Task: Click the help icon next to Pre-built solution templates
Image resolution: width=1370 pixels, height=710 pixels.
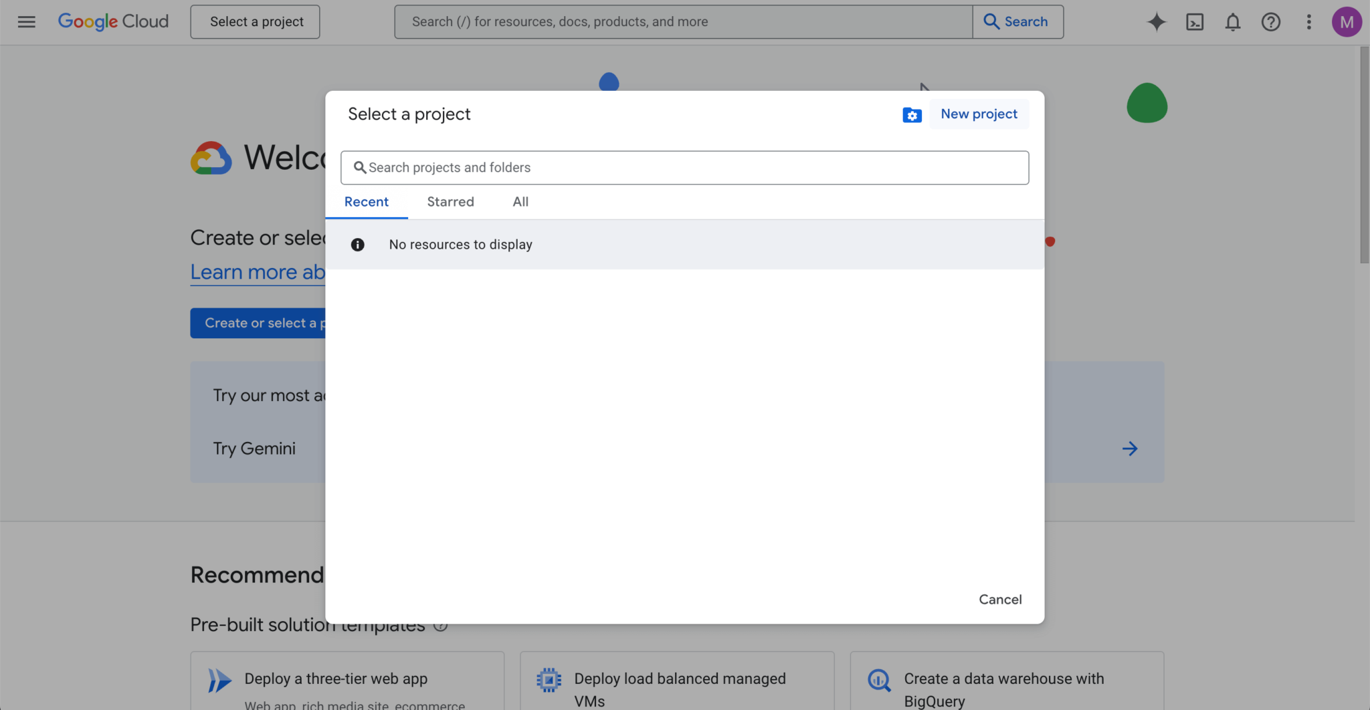Action: coord(440,626)
